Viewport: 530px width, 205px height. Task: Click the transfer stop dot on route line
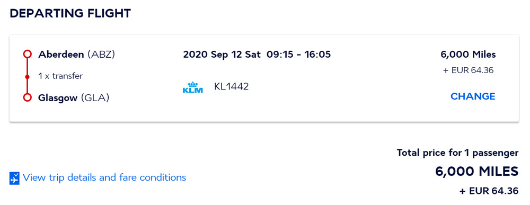(x=28, y=77)
